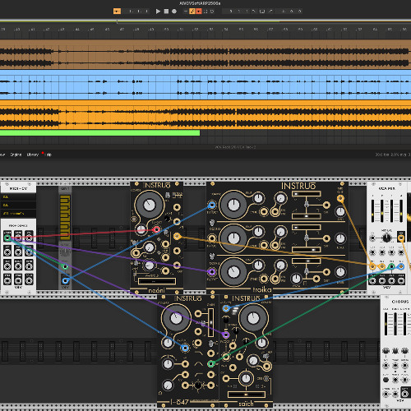Toggle the orange automation icon in transport bar
The image size is (411, 411).
(192, 12)
